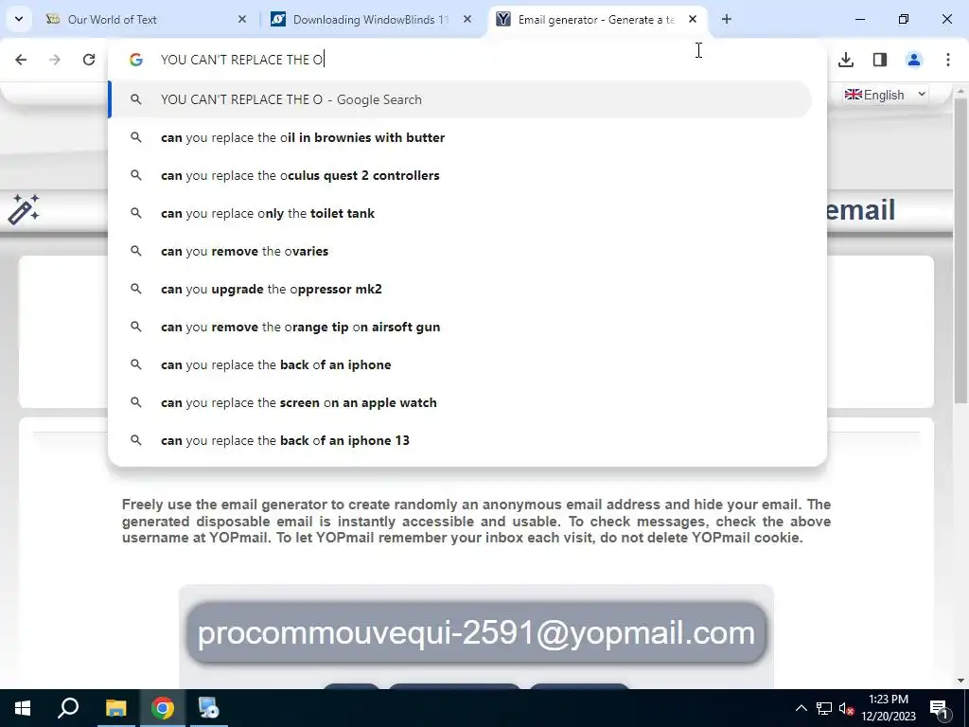
Task: Click Google logo icon in address bar
Action: pyautogui.click(x=136, y=60)
